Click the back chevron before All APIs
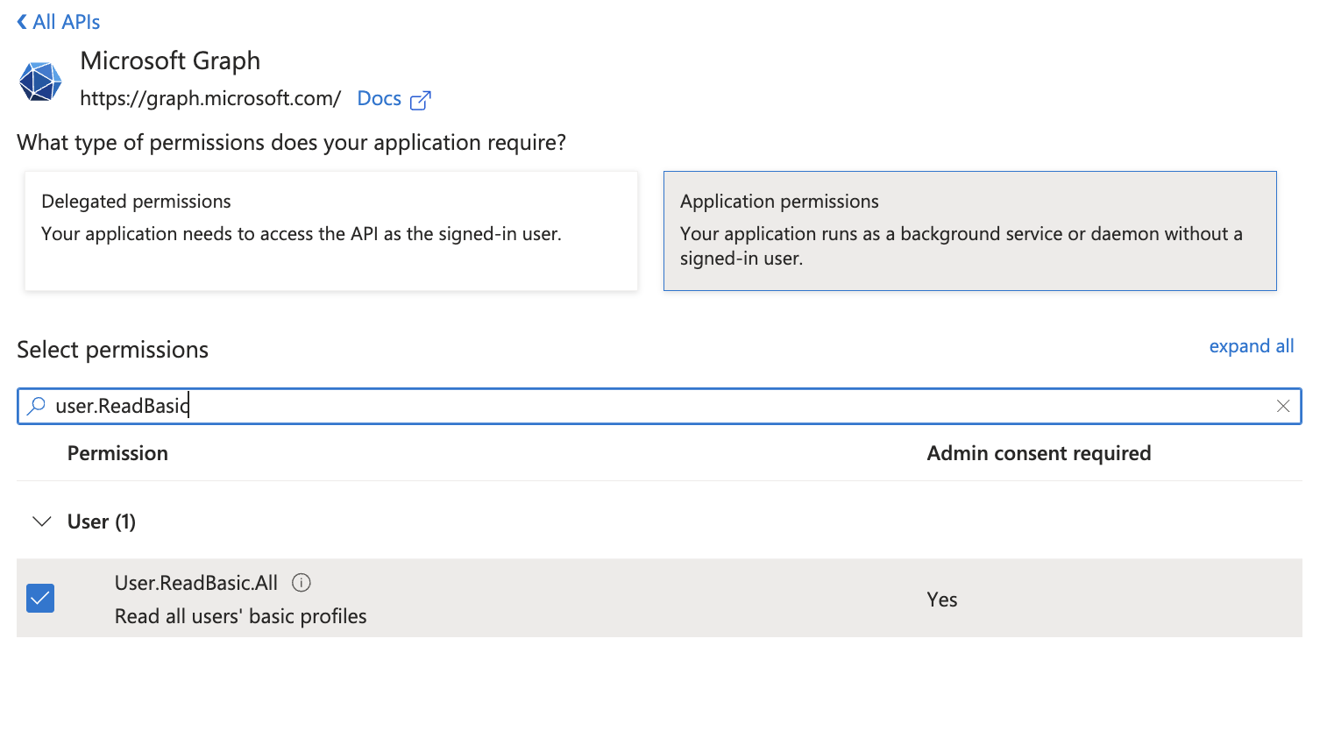 click(22, 22)
